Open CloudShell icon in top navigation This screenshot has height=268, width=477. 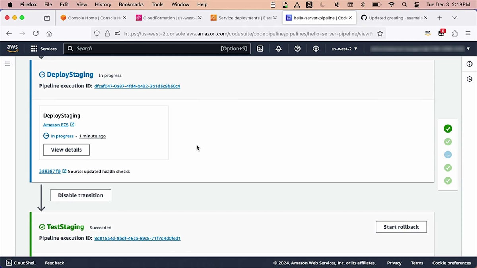260,48
